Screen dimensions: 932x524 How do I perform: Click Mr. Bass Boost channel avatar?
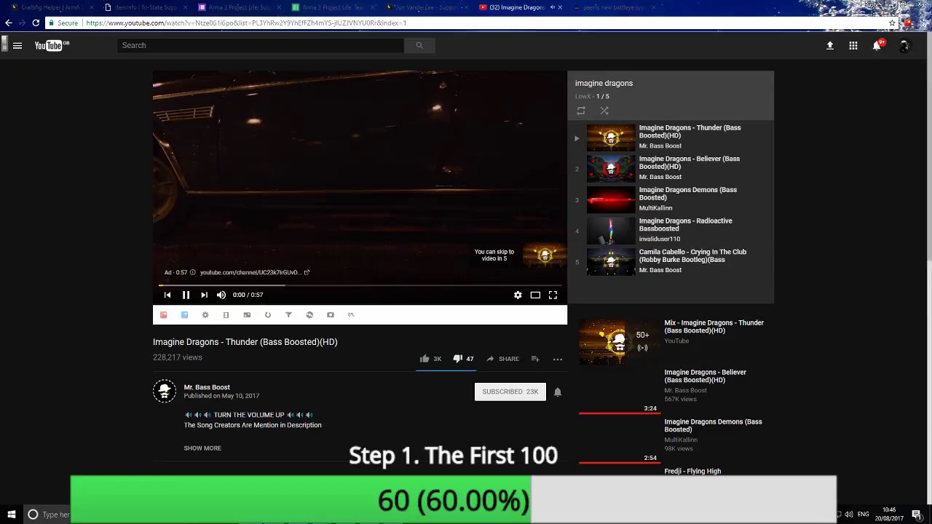(x=165, y=392)
